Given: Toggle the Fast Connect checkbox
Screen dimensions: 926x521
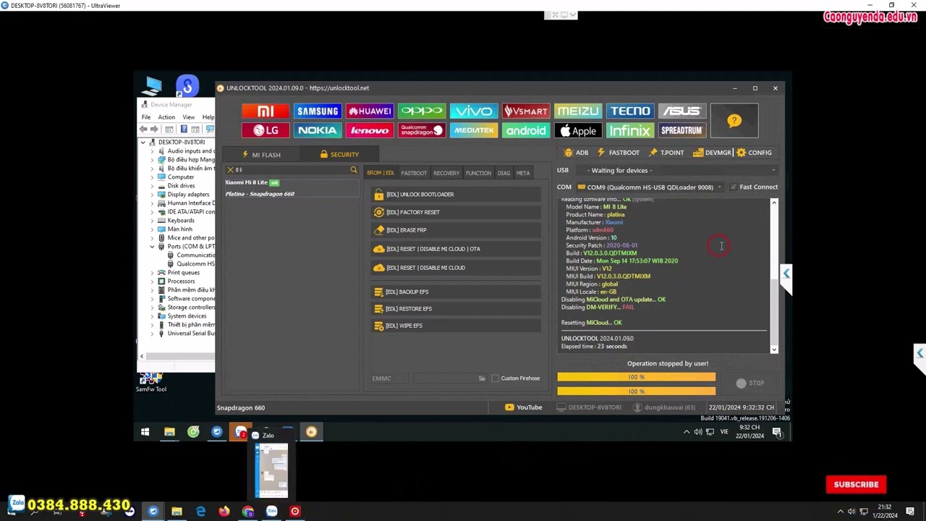Looking at the screenshot, I should click(x=734, y=187).
